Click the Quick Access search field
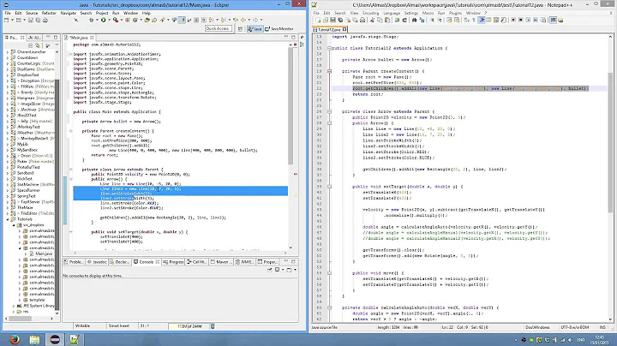617x346 pixels. (219, 29)
